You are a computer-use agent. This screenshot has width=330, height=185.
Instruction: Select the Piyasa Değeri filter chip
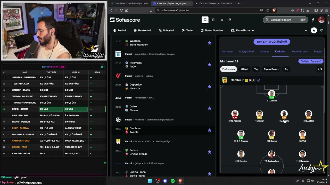tap(271, 69)
